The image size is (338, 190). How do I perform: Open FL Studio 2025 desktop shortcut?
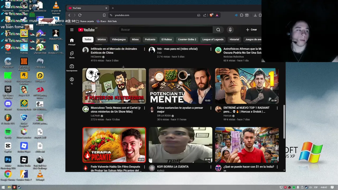(8, 119)
